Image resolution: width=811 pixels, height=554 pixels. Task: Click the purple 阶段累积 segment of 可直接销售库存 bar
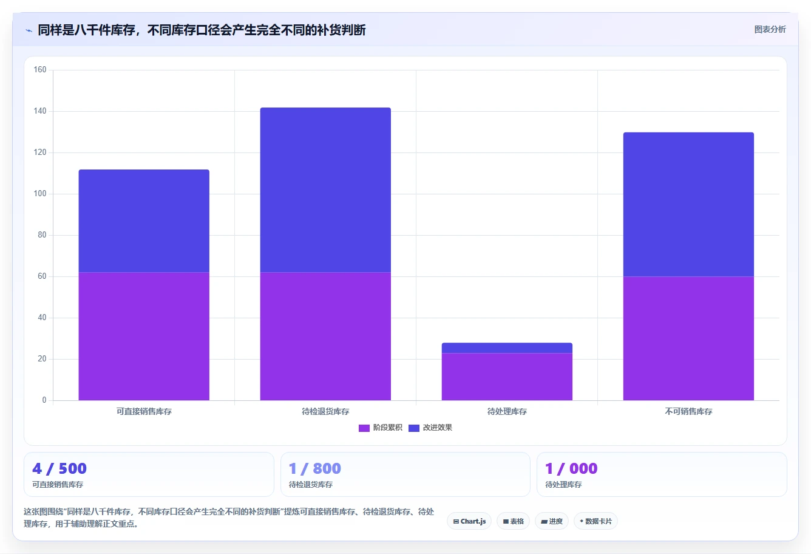coord(144,336)
